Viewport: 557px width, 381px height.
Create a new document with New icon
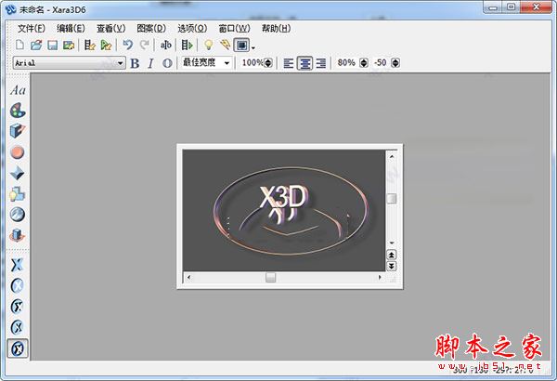19,45
